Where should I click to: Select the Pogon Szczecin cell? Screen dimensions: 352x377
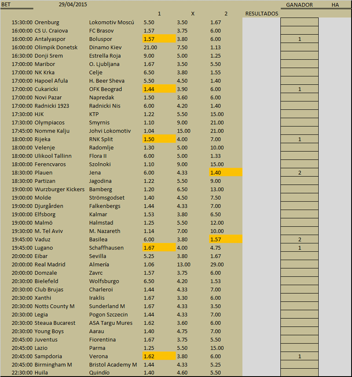coord(108,315)
